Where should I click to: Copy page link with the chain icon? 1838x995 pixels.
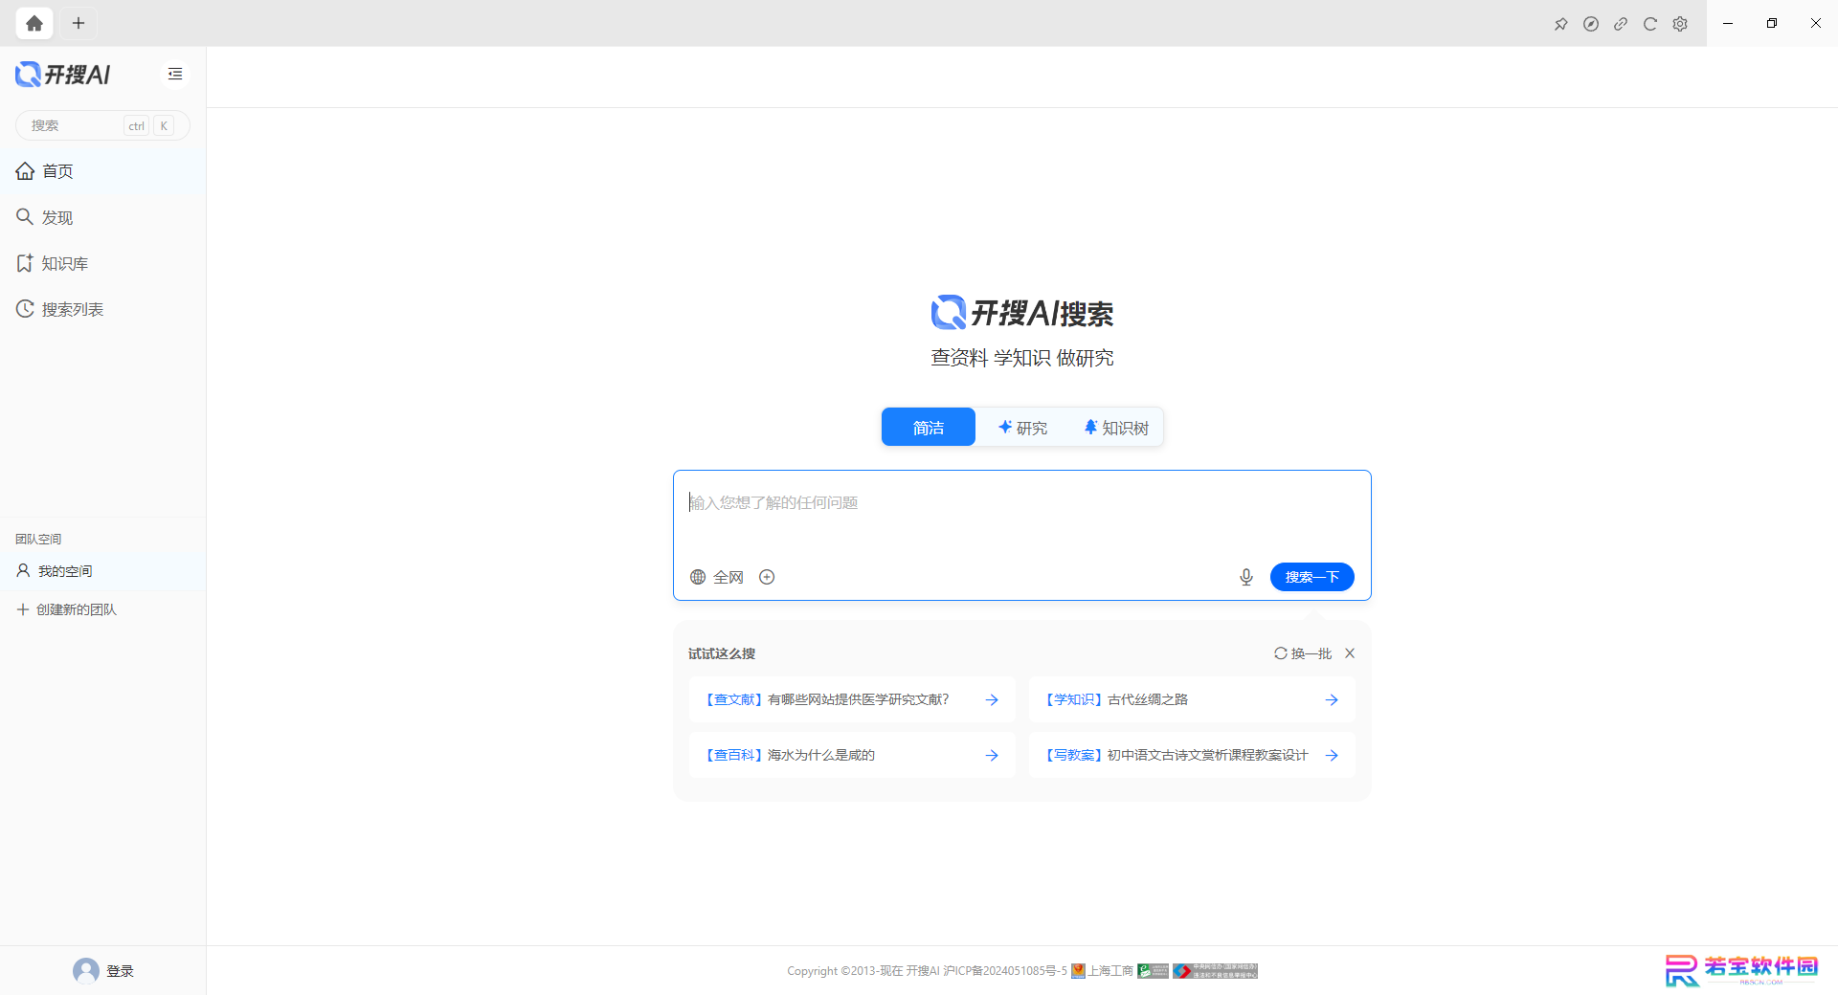click(x=1621, y=24)
